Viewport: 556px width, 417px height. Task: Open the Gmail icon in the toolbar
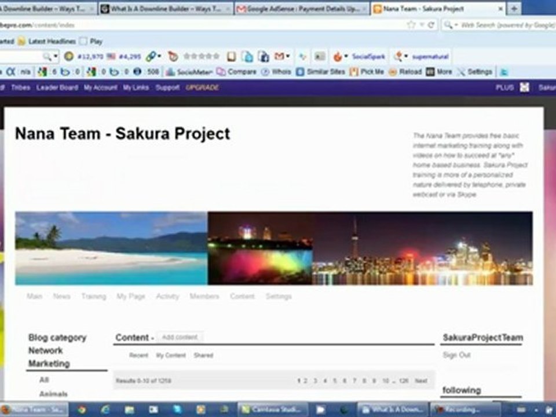point(279,56)
